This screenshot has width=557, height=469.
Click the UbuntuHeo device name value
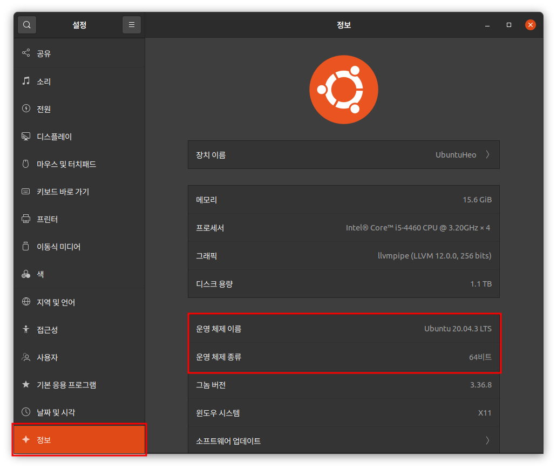tap(456, 154)
